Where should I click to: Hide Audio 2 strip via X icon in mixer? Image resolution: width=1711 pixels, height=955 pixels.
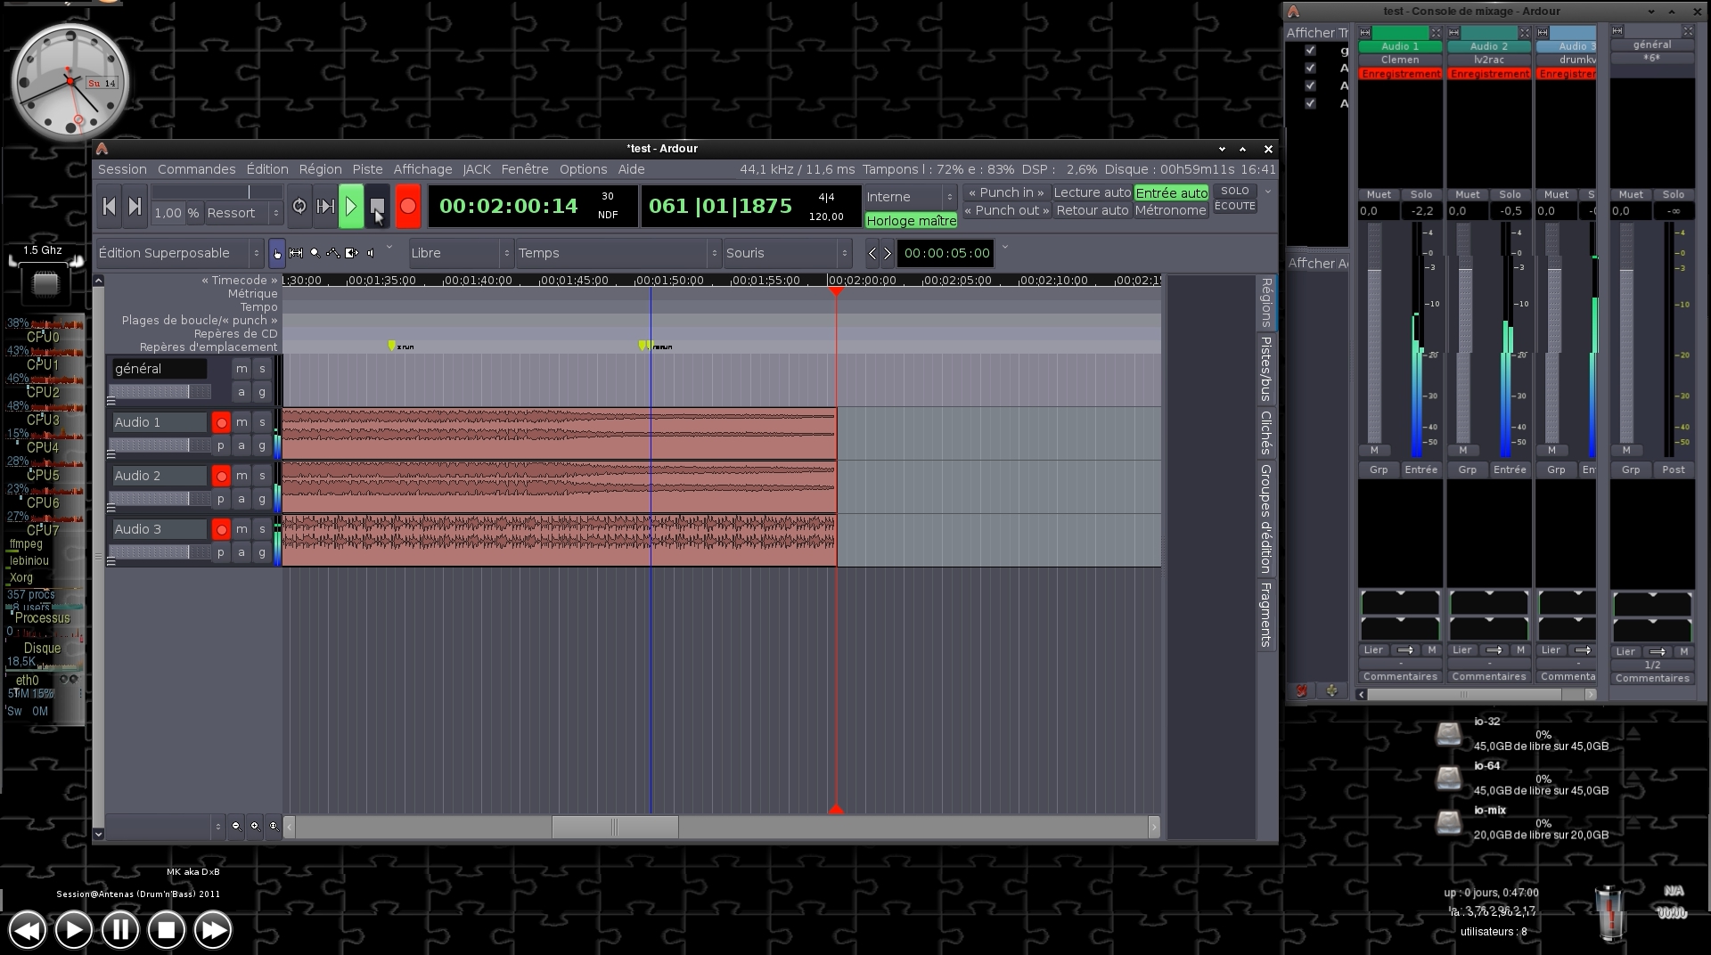tap(1525, 32)
